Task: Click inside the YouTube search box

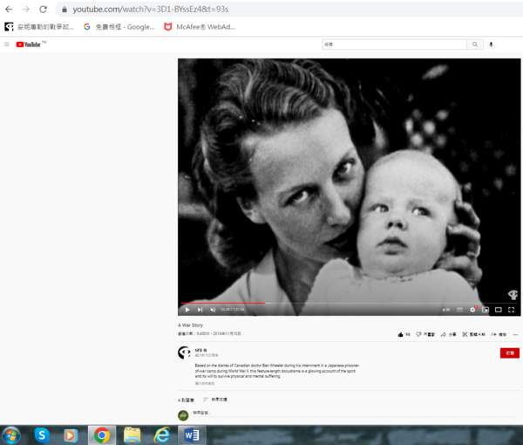Action: (394, 44)
